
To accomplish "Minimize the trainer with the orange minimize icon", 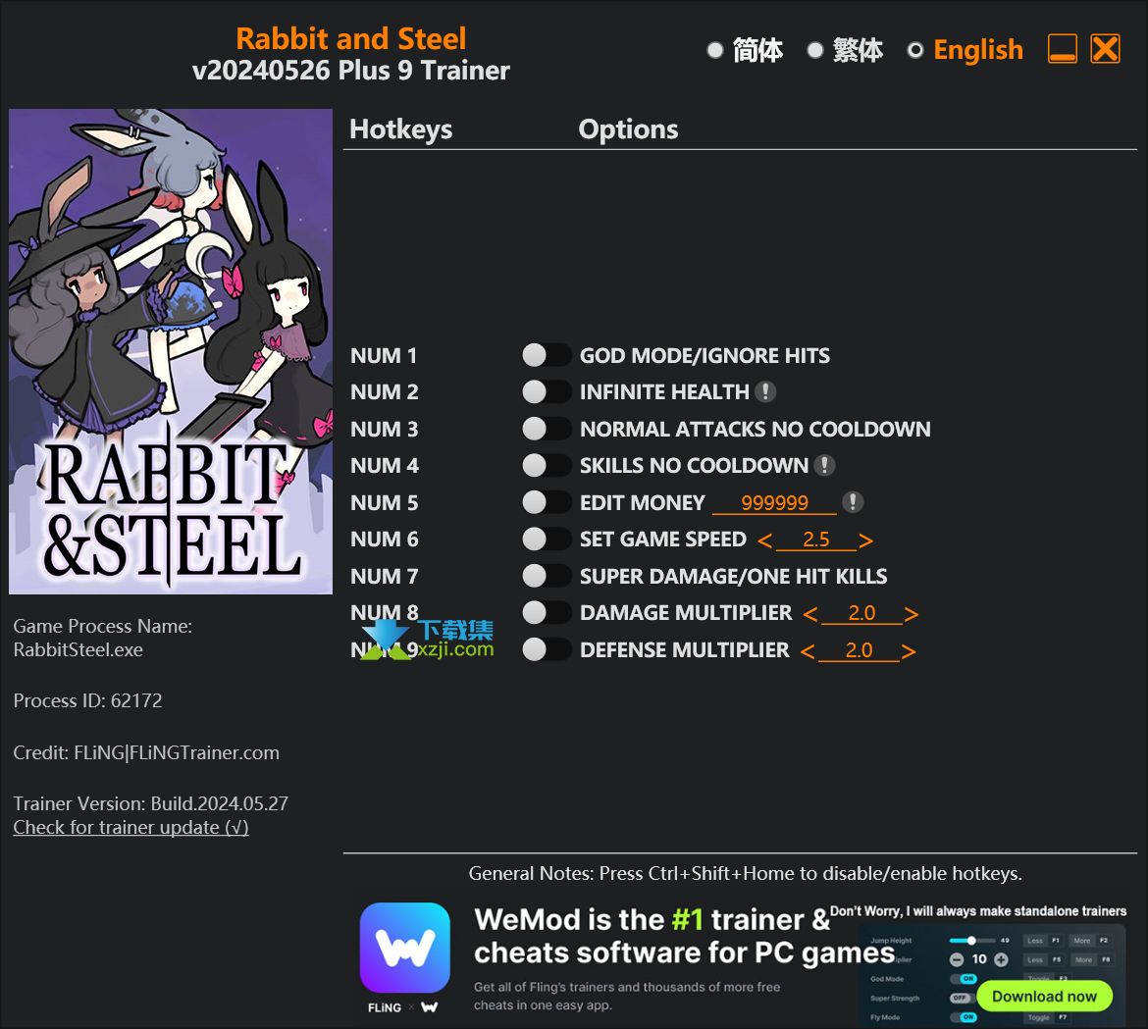I will pyautogui.click(x=1063, y=49).
